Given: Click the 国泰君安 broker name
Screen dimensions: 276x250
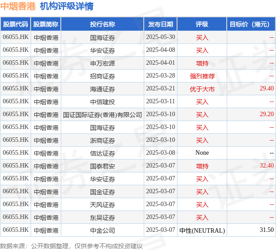Looking at the screenshot, I should click(x=103, y=166).
